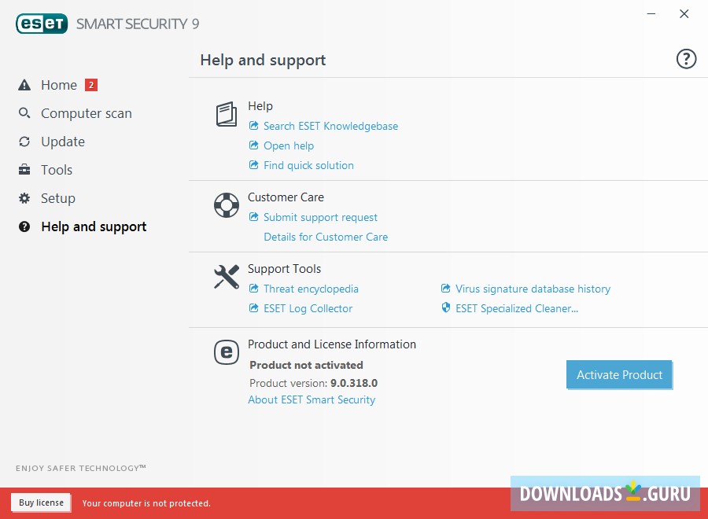Minimize the ESET window
The width and height of the screenshot is (708, 519).
tap(651, 14)
